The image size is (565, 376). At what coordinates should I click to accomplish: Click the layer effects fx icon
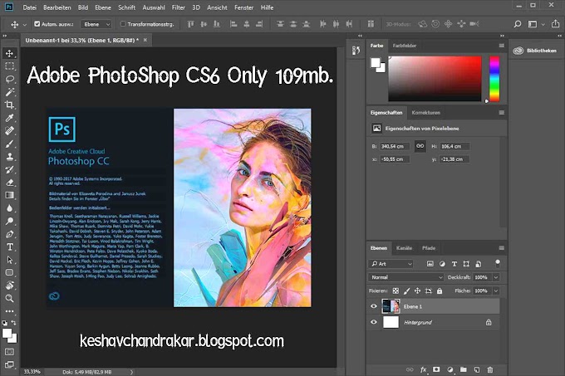coord(424,369)
